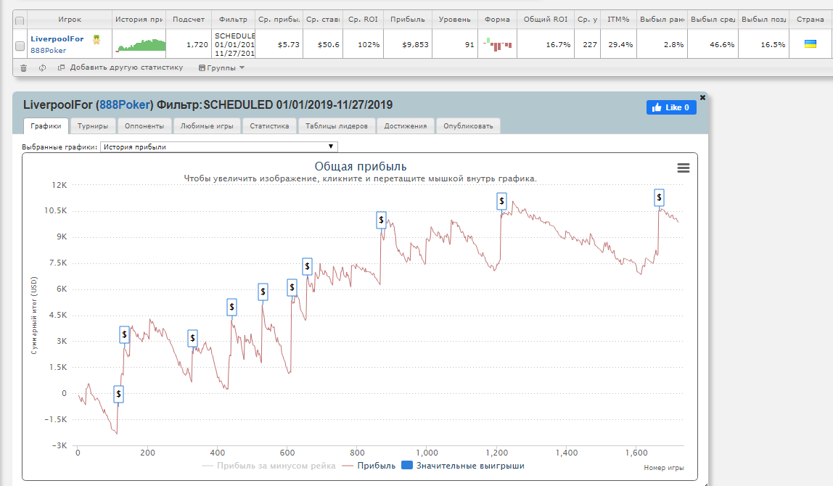Click the 29.4% ITM cell
Image resolution: width=833 pixels, height=486 pixels.
(618, 45)
